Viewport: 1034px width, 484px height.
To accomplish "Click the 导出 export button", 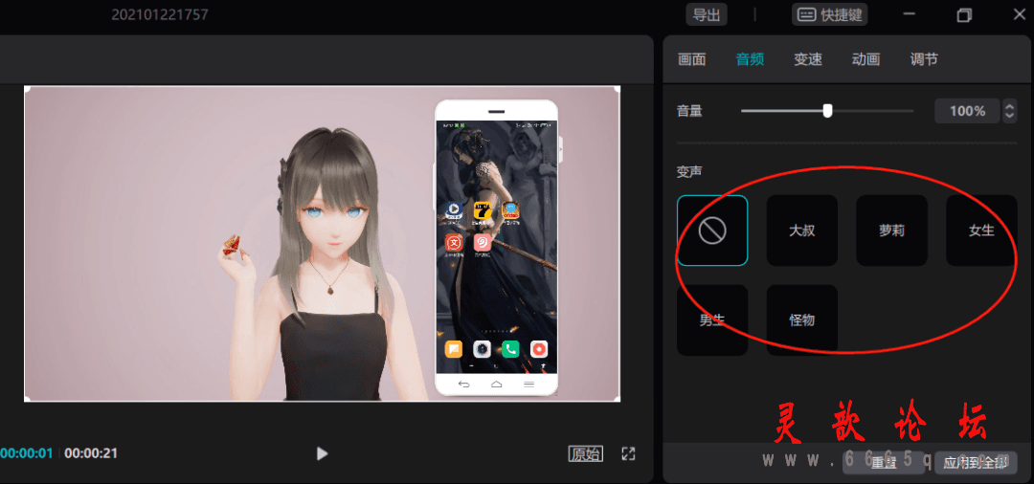I will tap(707, 14).
